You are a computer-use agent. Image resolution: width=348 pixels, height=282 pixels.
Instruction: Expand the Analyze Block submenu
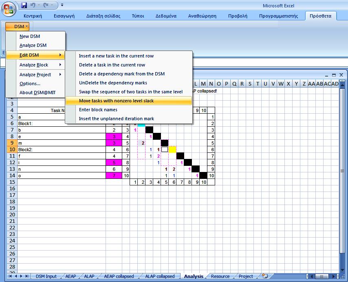(35, 65)
